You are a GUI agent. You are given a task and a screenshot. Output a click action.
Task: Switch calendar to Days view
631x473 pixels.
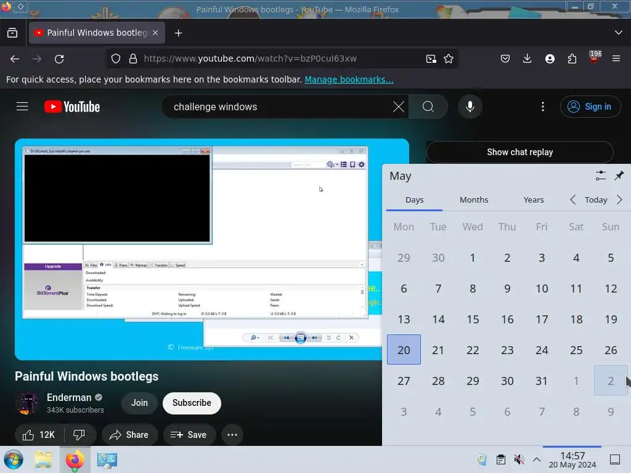[415, 200]
